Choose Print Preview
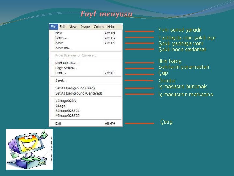 coord(86,63)
